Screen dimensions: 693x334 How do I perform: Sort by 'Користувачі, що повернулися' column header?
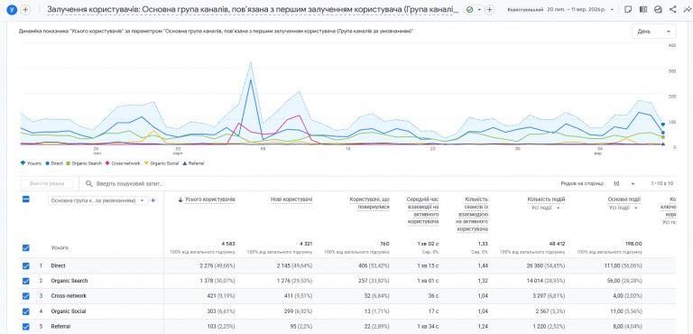(x=369, y=203)
